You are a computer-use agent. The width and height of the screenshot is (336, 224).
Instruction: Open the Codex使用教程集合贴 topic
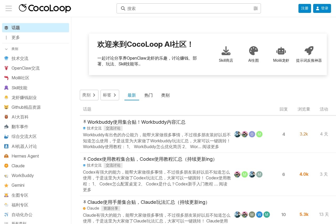[x=152, y=159]
